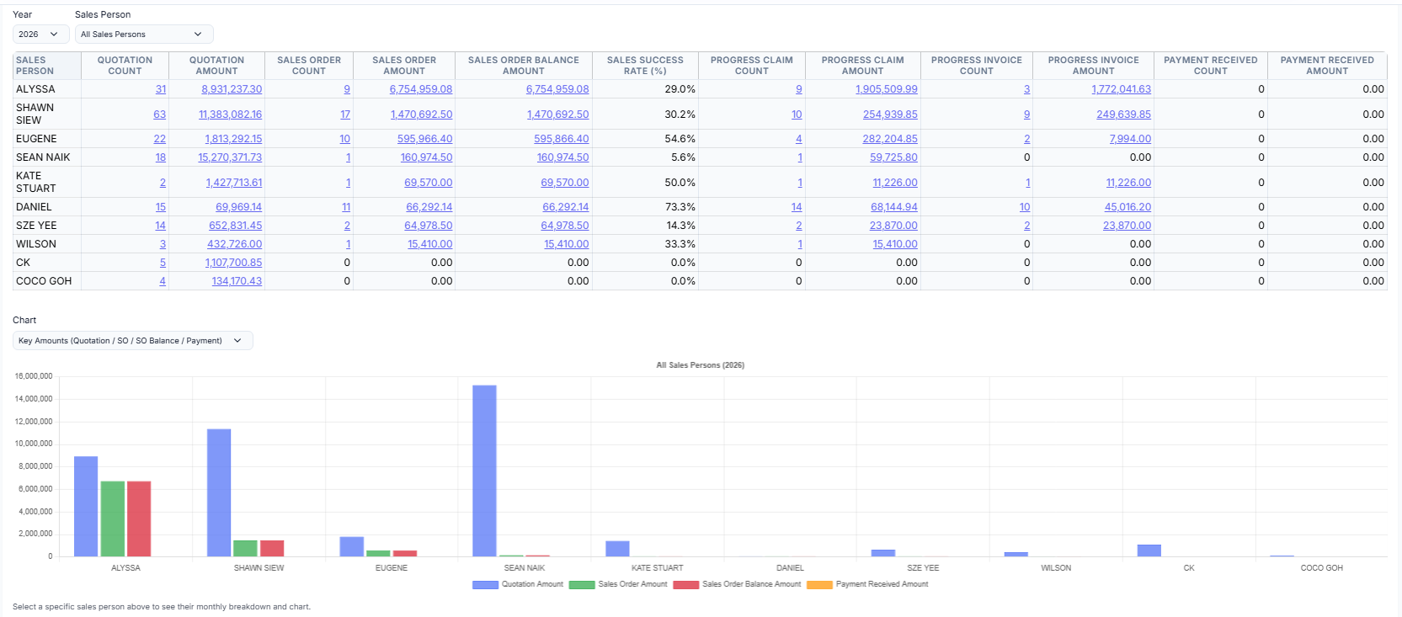Select the ALYSSA name in the table
The height and width of the screenshot is (617, 1402).
[x=35, y=89]
